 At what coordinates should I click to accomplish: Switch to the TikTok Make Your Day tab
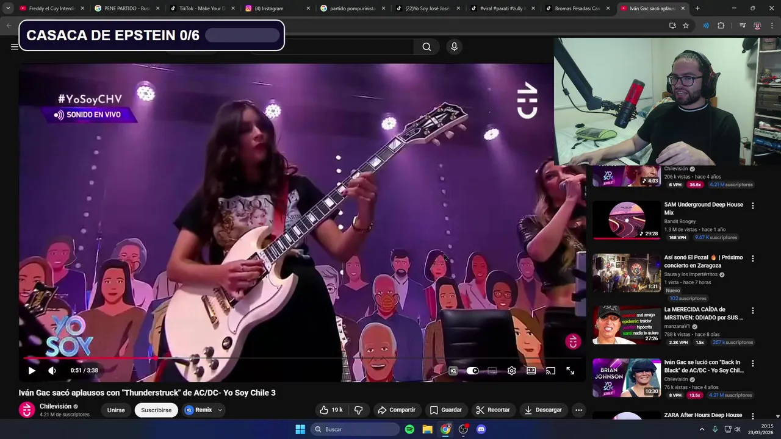coord(202,9)
